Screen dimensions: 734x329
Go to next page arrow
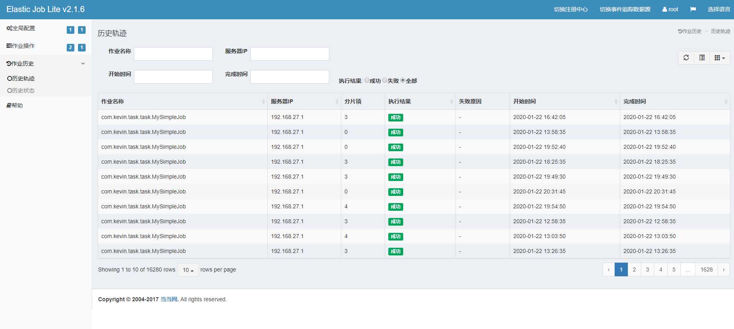click(724, 269)
